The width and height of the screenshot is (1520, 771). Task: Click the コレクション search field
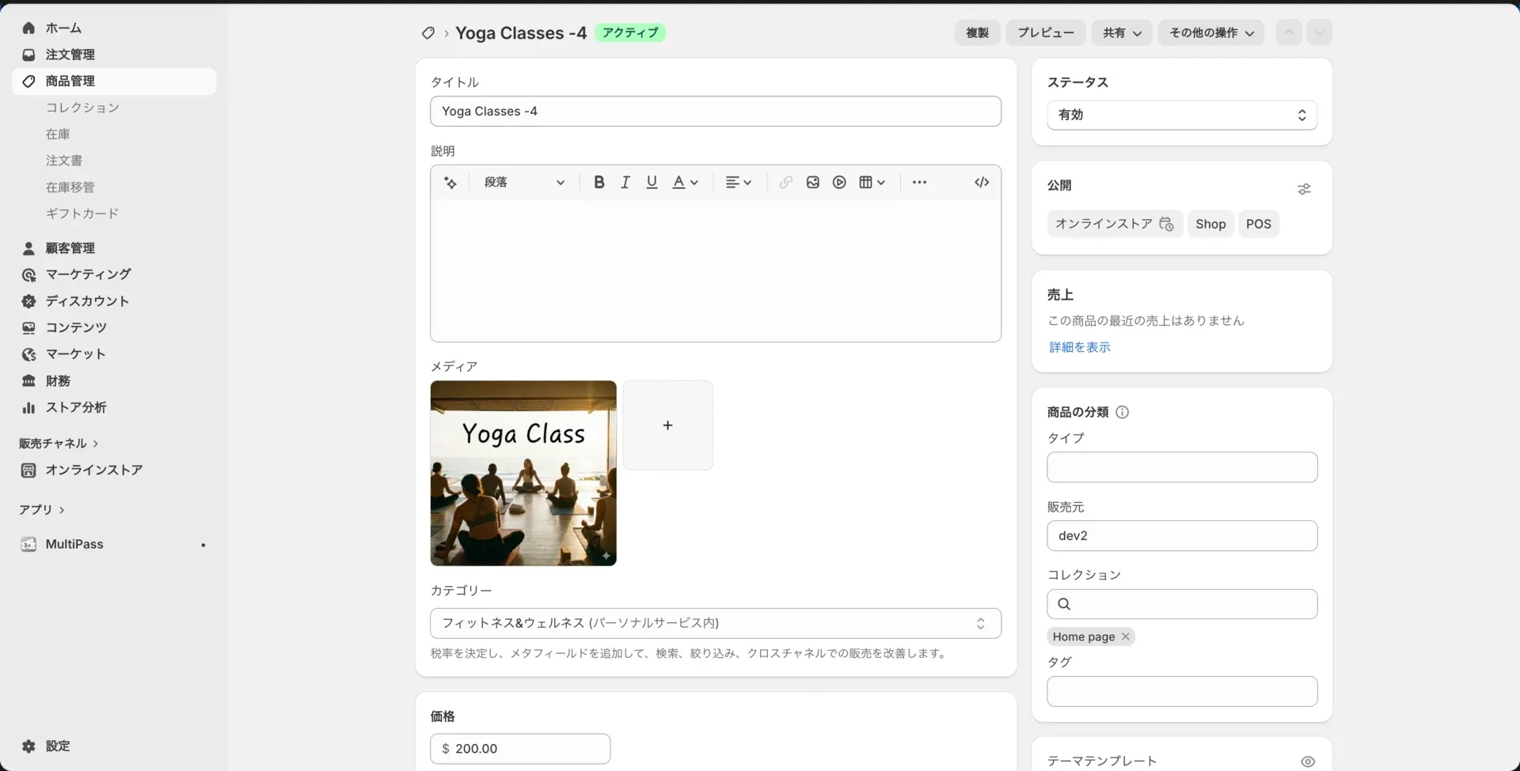tap(1182, 604)
